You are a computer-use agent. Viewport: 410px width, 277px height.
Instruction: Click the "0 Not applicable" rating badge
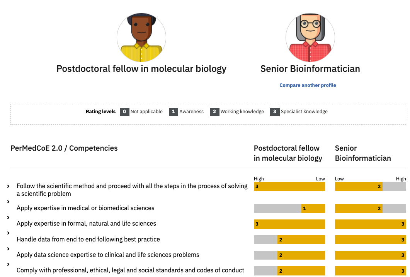[x=124, y=112]
